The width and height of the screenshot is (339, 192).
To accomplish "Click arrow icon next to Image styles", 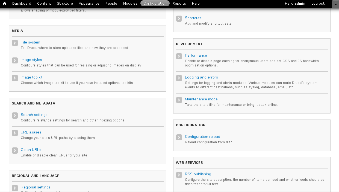I will pos(15,61).
